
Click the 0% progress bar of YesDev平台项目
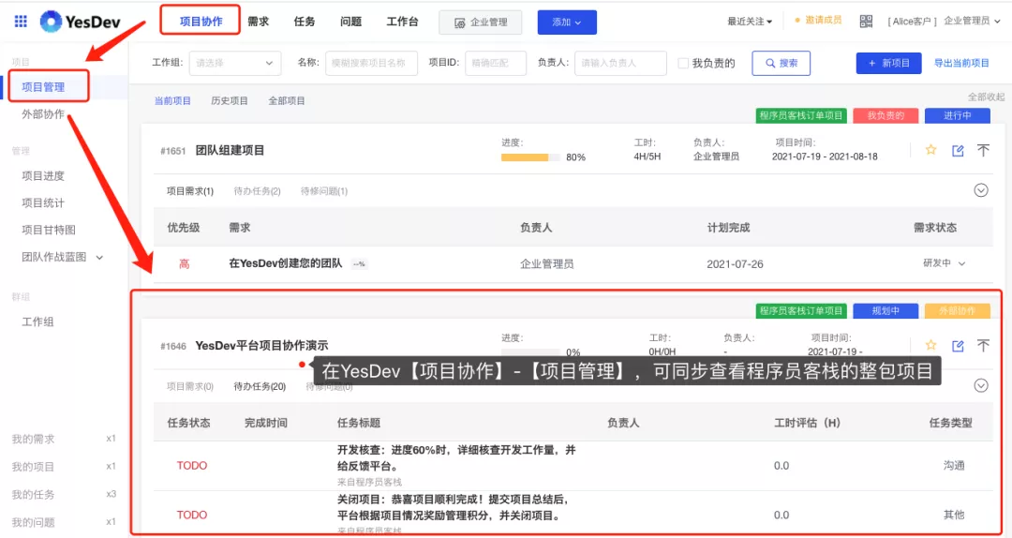pos(529,352)
